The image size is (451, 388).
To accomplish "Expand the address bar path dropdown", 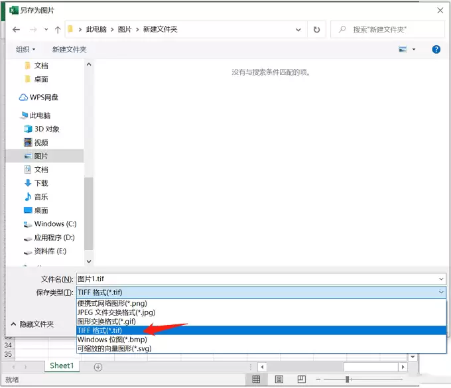I will coord(298,29).
